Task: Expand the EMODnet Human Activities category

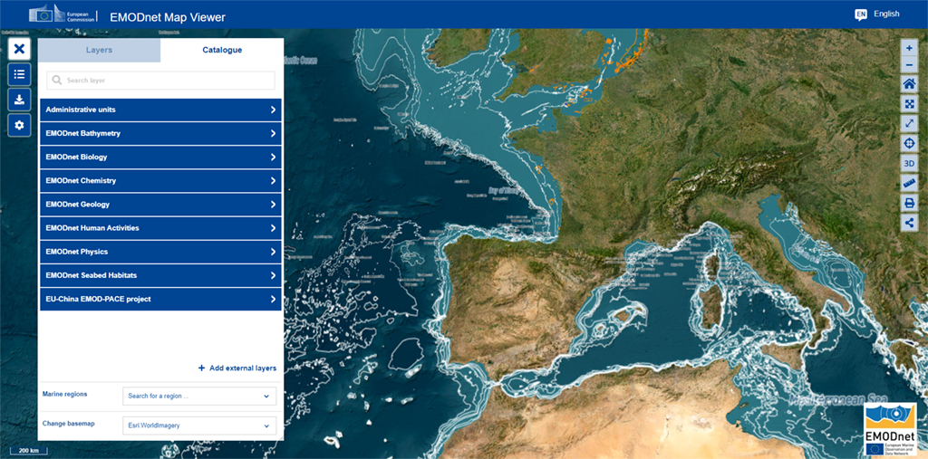Action: click(x=160, y=228)
